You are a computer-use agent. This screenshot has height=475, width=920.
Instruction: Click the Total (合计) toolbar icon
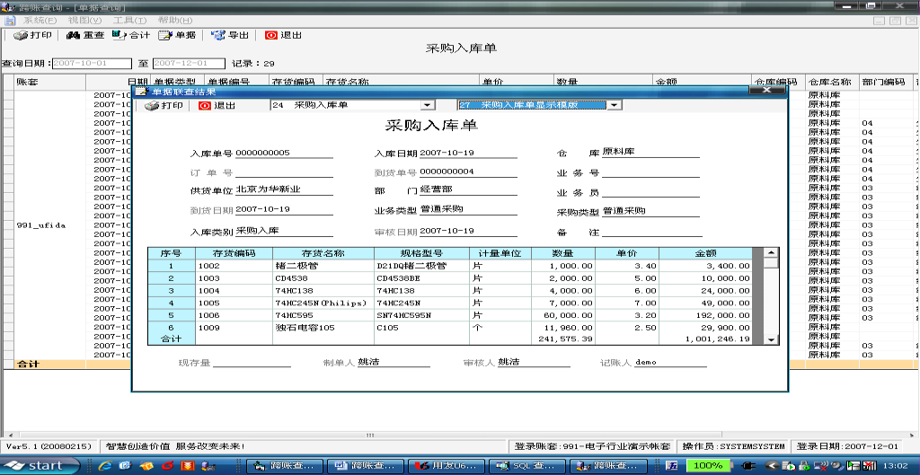119,36
